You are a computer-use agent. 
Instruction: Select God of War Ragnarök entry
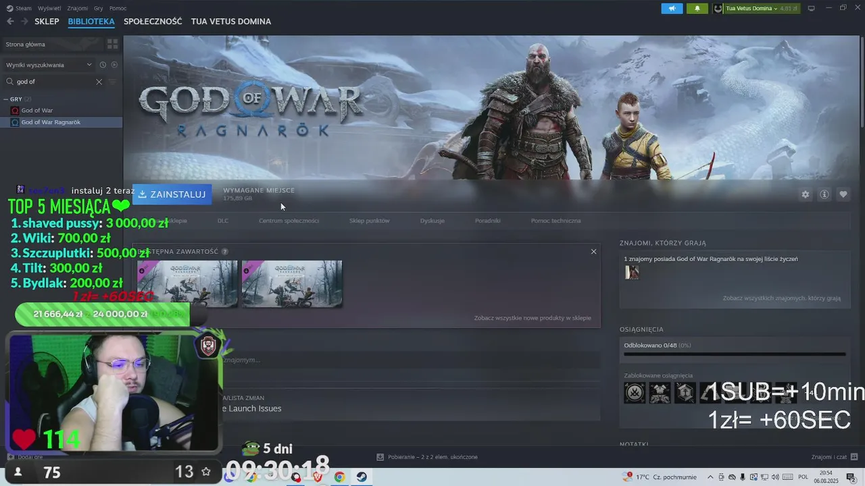tap(61, 122)
